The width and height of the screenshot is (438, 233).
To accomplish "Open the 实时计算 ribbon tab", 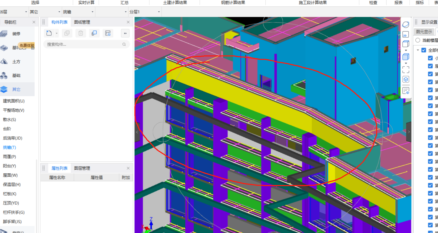I will pyautogui.click(x=86, y=2).
